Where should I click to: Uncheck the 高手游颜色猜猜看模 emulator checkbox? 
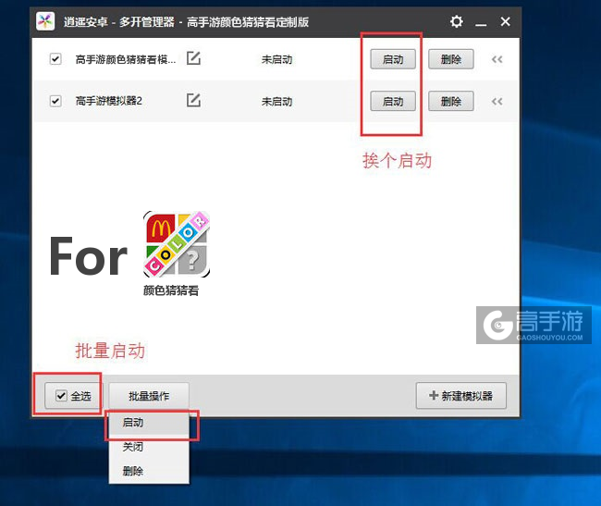point(55,59)
